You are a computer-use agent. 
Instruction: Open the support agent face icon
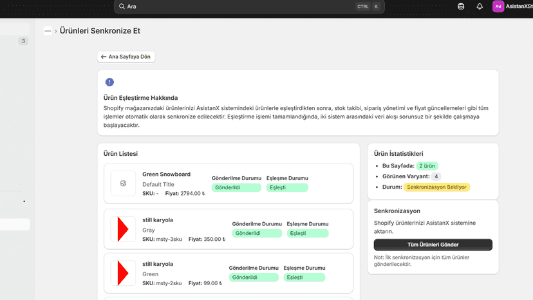[461, 6]
